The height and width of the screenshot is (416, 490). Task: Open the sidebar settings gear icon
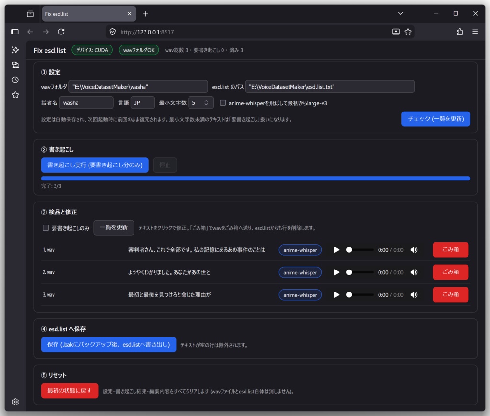(15, 402)
